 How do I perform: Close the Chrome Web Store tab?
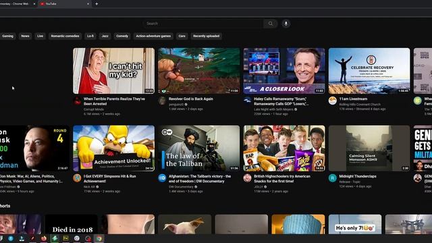point(34,4)
